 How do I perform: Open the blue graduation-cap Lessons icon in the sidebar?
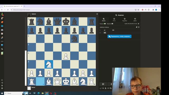2,26
